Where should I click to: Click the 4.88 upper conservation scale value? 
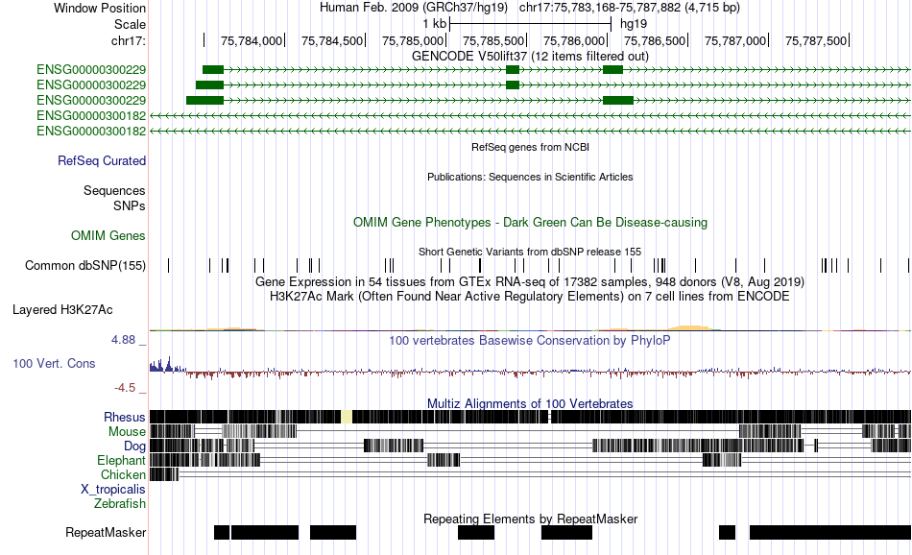pos(123,340)
